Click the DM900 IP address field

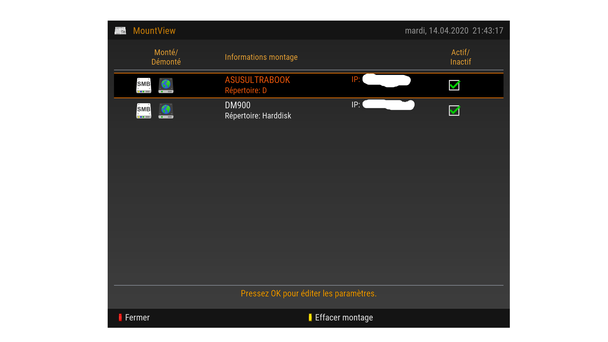point(383,105)
